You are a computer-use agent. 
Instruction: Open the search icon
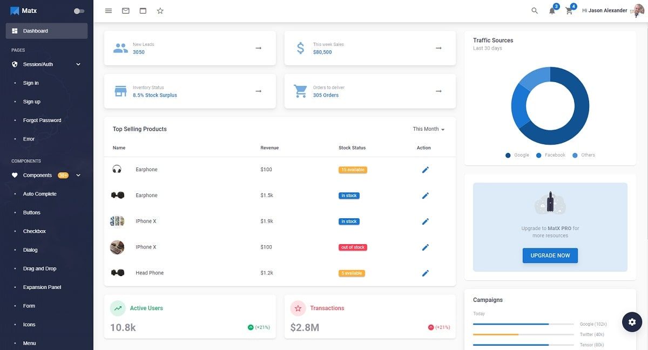pyautogui.click(x=534, y=10)
